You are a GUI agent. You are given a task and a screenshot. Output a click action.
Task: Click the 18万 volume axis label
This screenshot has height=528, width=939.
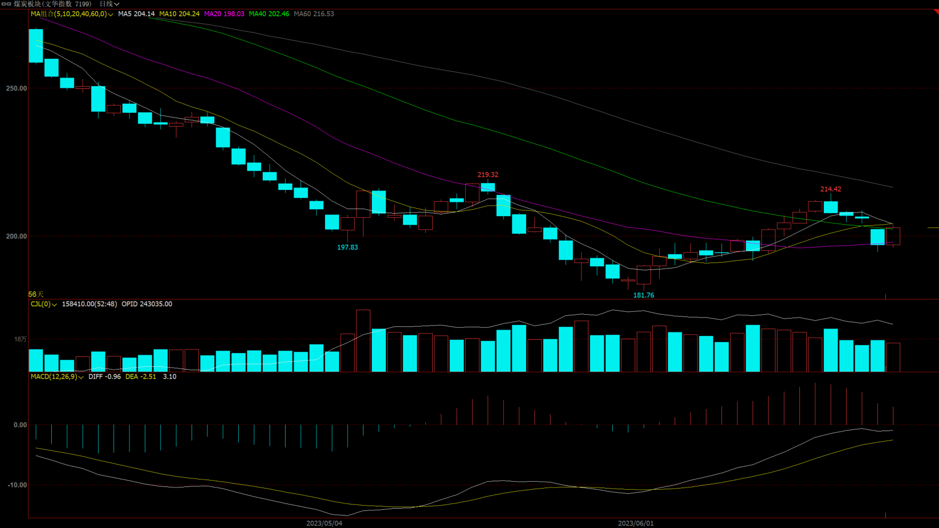pyautogui.click(x=20, y=339)
